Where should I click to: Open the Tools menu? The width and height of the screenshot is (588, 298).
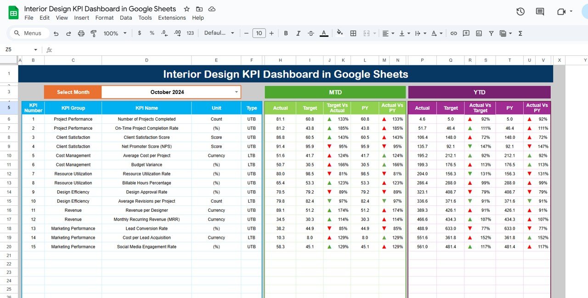coord(145,18)
